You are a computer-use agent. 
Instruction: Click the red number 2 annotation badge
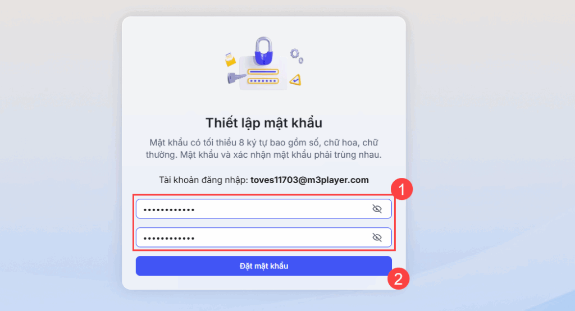[398, 279]
